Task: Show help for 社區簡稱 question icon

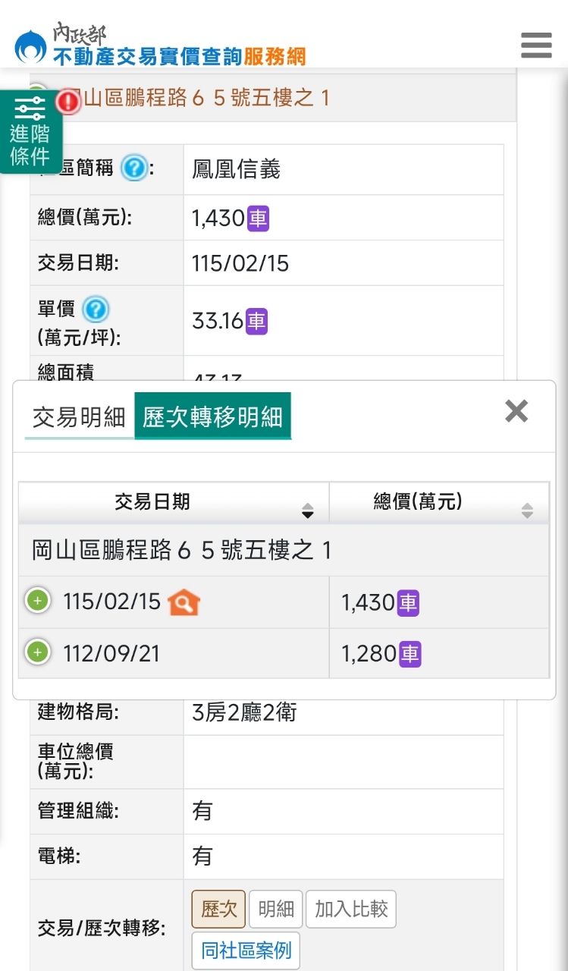Action: click(x=133, y=168)
